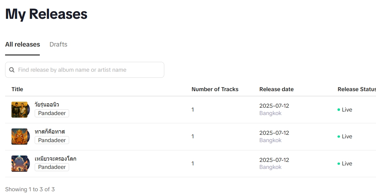The image size is (376, 196).
Task: Click the My Releases page heading
Action: pos(46,14)
